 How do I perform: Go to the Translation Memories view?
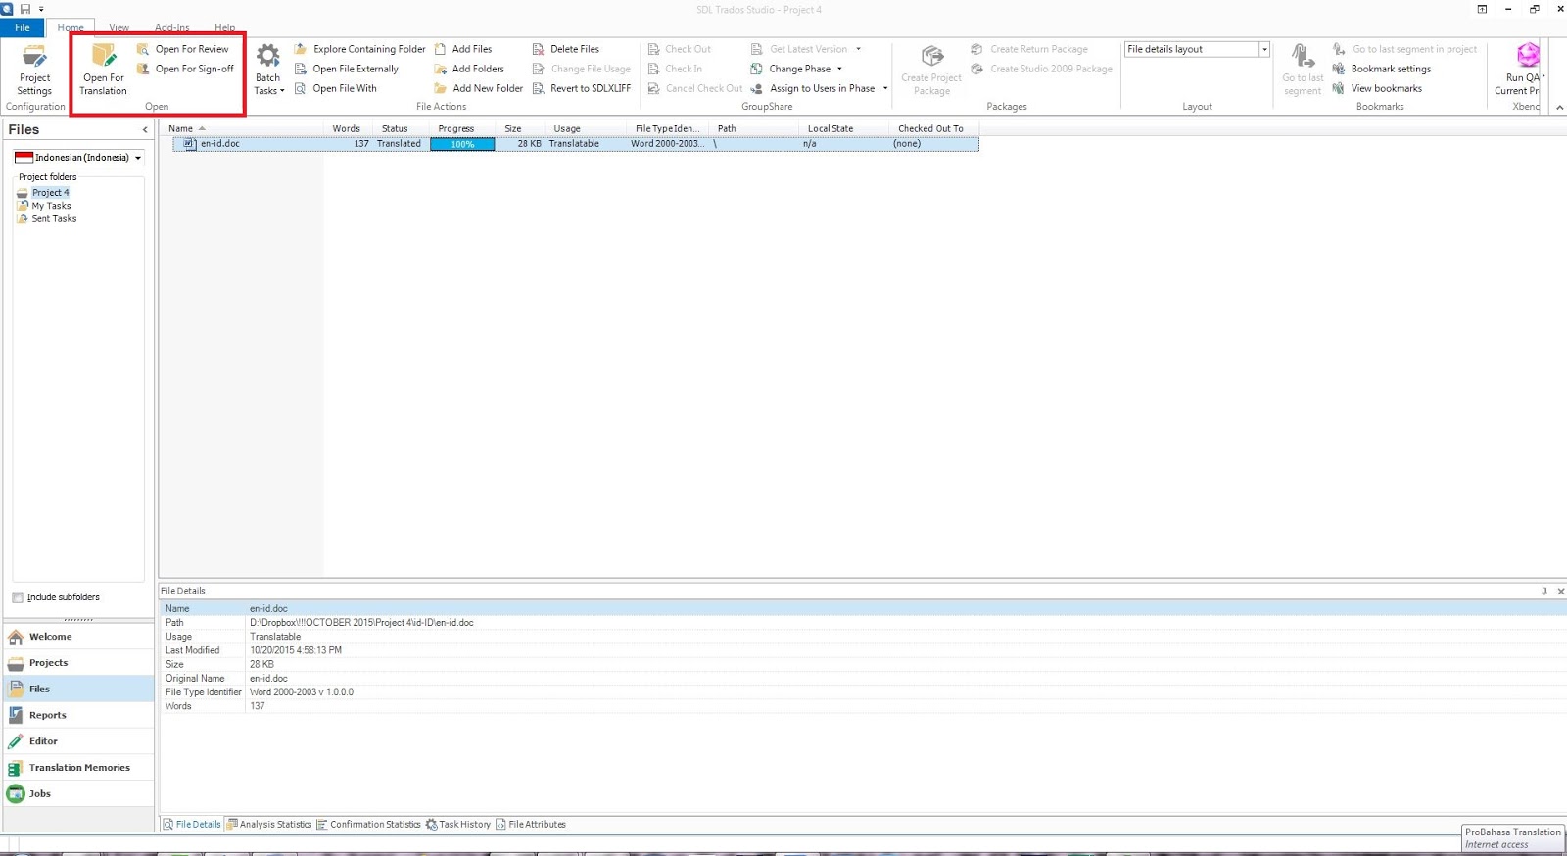pyautogui.click(x=78, y=768)
